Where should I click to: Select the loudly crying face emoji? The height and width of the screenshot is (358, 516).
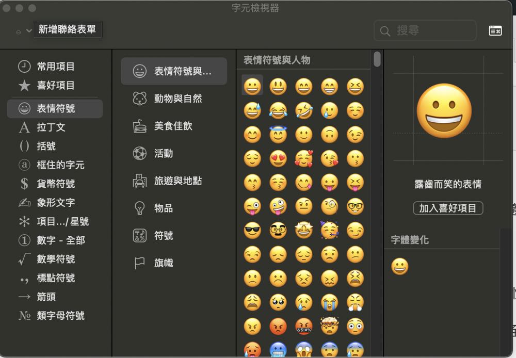click(x=329, y=302)
